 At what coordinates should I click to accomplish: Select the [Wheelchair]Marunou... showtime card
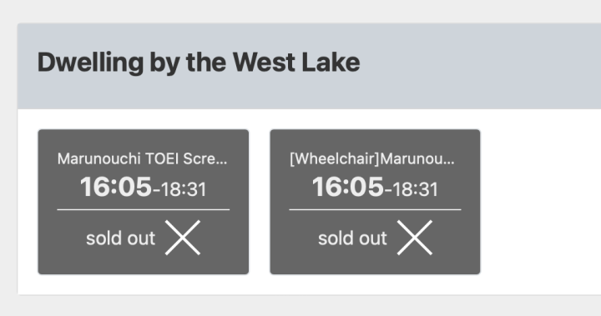[376, 202]
